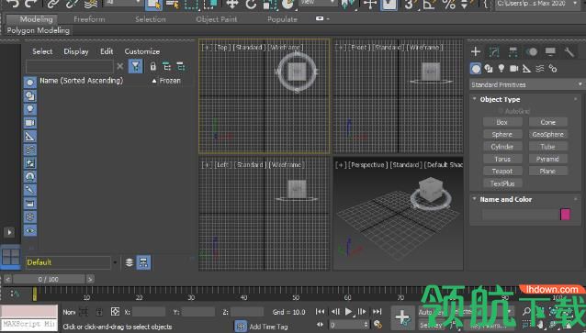Switch to the Selection ribbon tab
Viewport: 586px width, 333px height.
tap(151, 19)
